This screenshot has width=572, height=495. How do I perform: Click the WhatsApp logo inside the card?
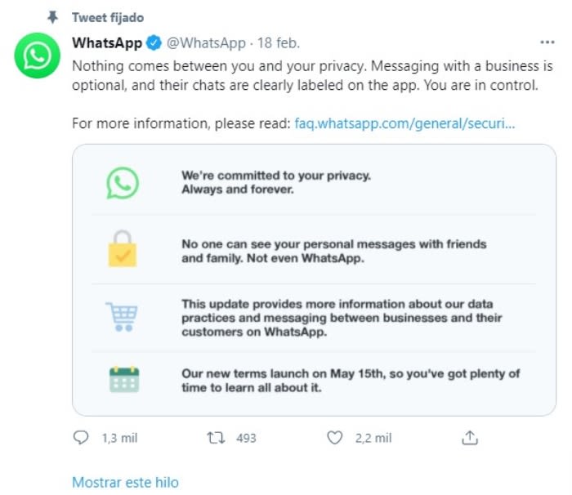123,184
